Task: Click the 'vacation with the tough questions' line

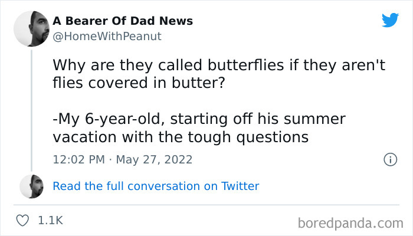Action: (181, 137)
